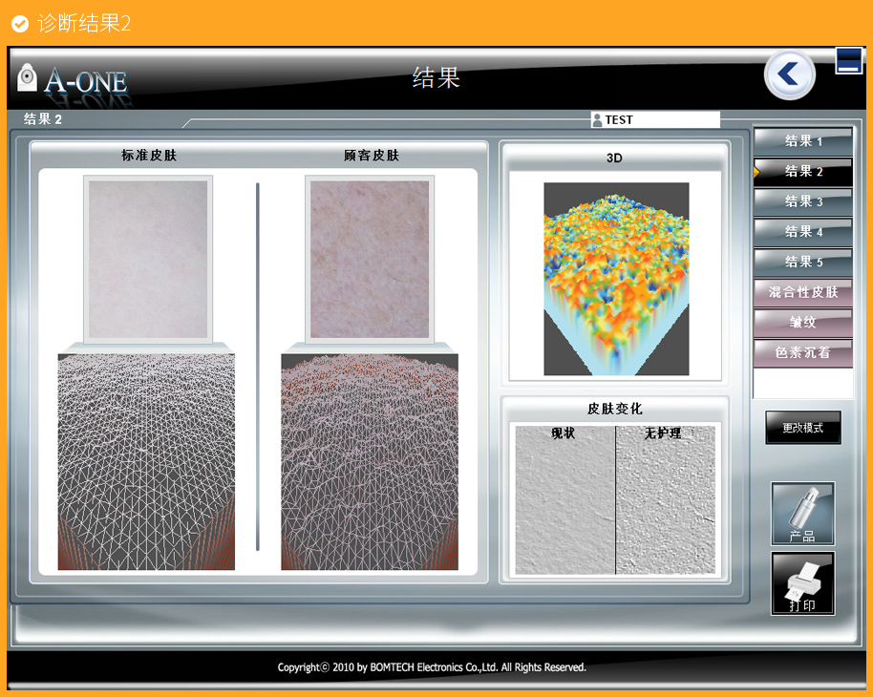
Task: Click the minimize window icon at top right
Action: click(x=848, y=61)
